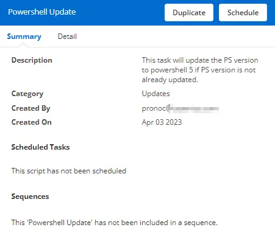This screenshot has width=275, height=247.
Task: Click the Powershell Update title
Action: [x=42, y=12]
